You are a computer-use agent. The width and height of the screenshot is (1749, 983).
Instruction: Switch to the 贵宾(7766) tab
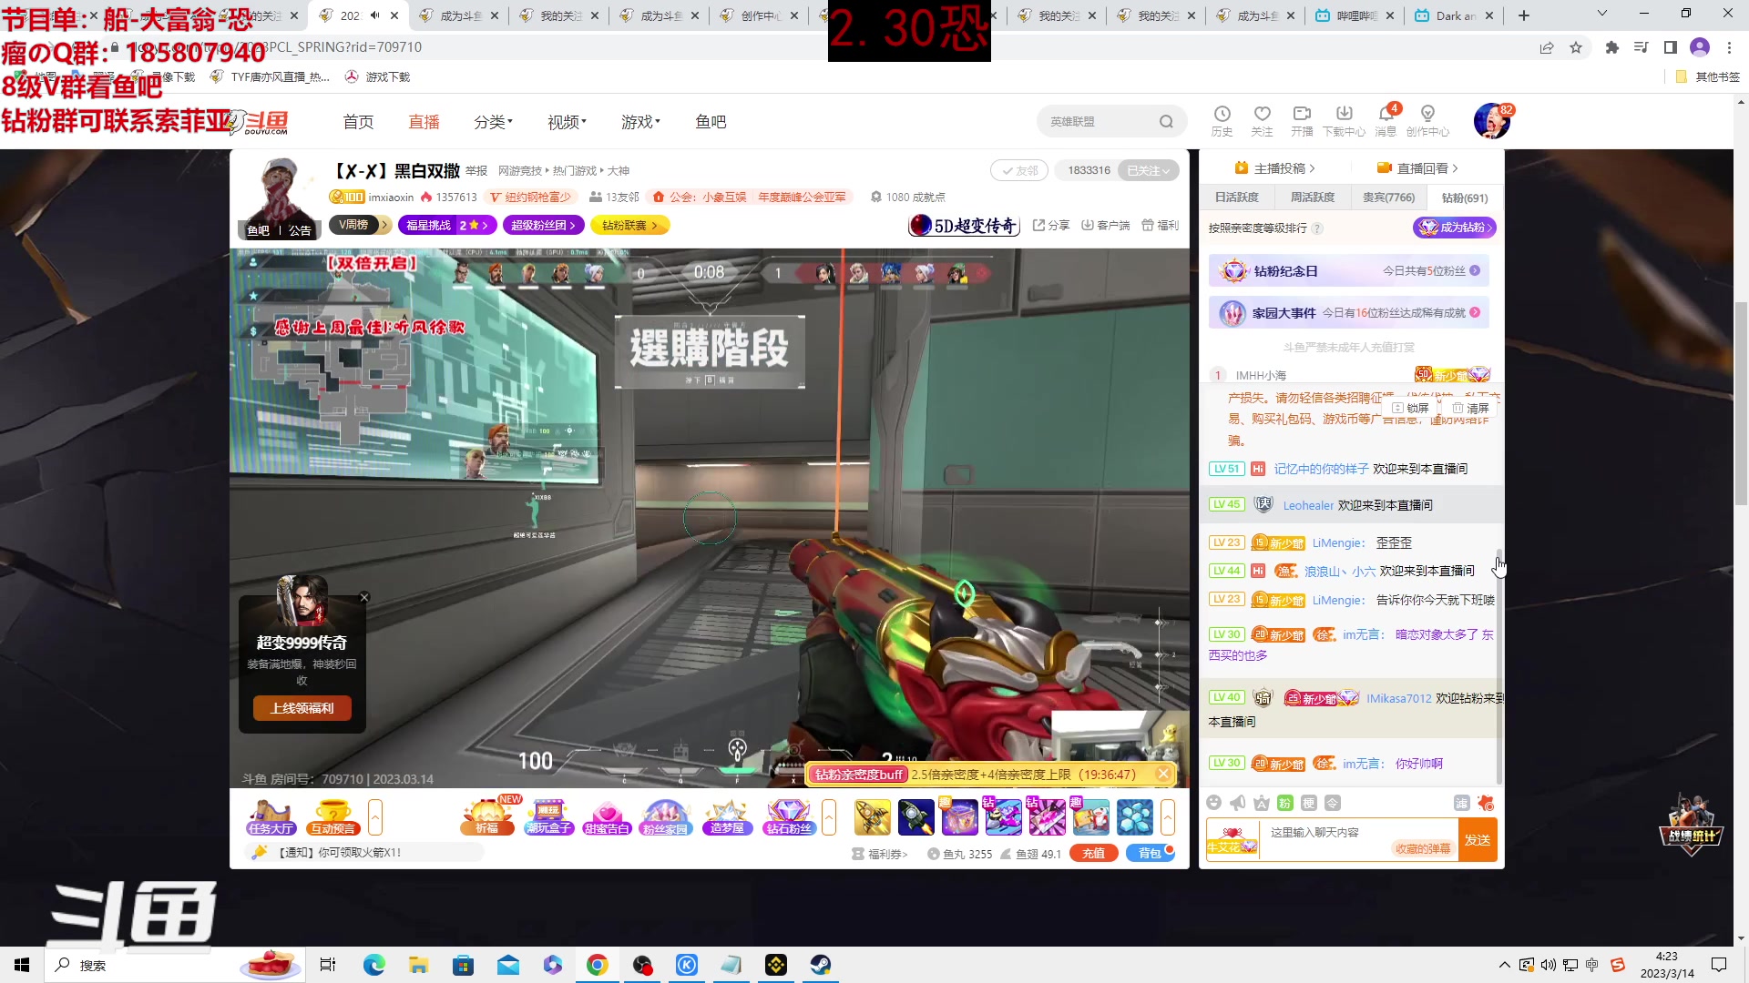pos(1388,197)
